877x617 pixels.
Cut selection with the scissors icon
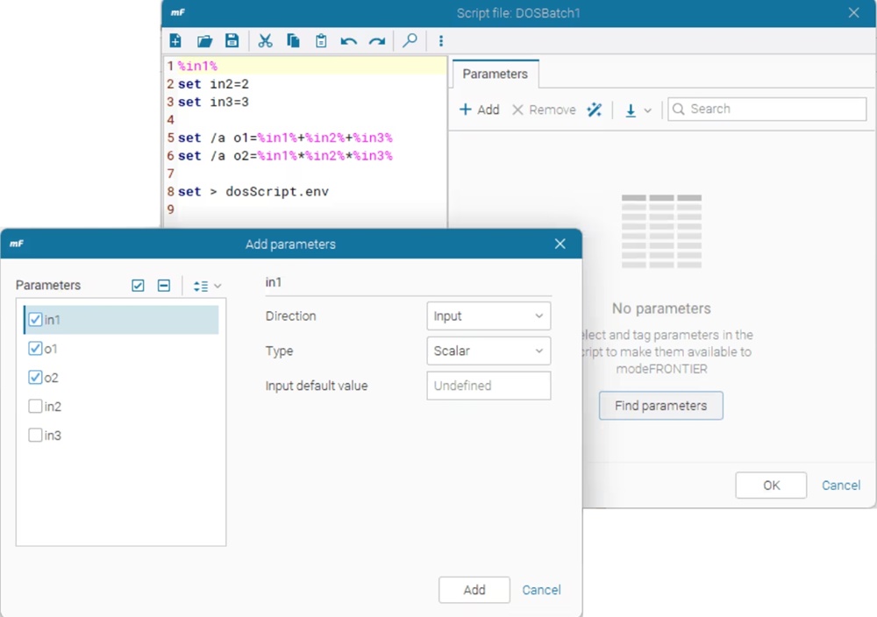pyautogui.click(x=265, y=41)
